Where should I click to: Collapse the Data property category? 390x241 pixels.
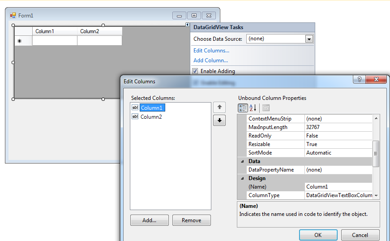[242, 161]
